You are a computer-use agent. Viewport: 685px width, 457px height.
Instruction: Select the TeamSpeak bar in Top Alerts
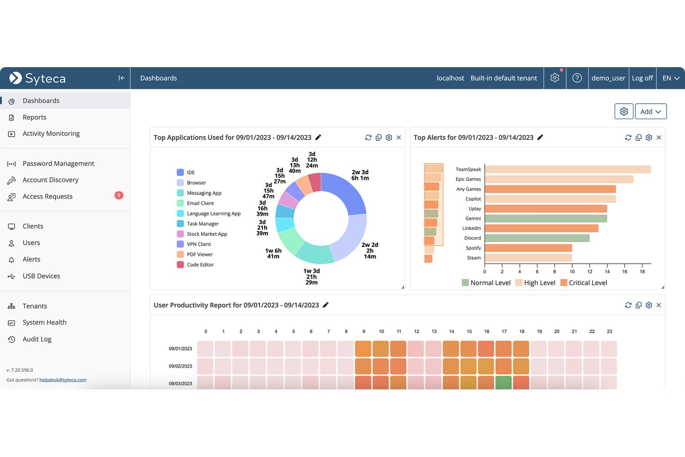pyautogui.click(x=568, y=169)
